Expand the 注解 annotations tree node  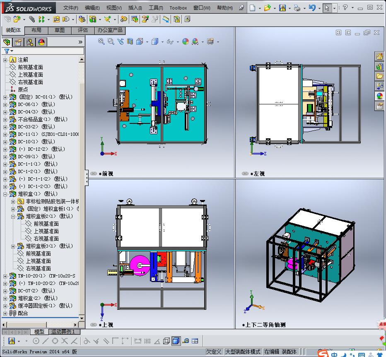(x=5, y=60)
